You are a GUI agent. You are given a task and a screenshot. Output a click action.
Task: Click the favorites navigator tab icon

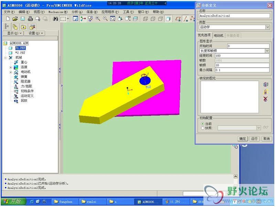coord(24,27)
